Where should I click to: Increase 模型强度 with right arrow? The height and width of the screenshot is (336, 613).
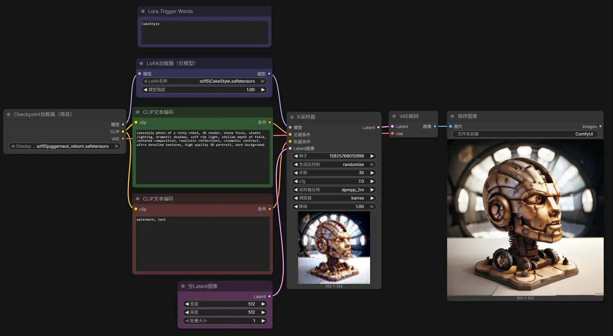click(263, 90)
